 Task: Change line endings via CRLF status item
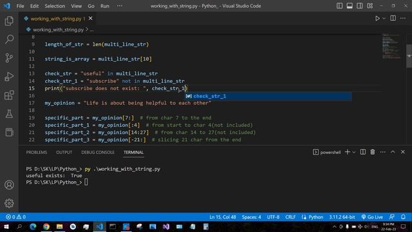point(290,217)
